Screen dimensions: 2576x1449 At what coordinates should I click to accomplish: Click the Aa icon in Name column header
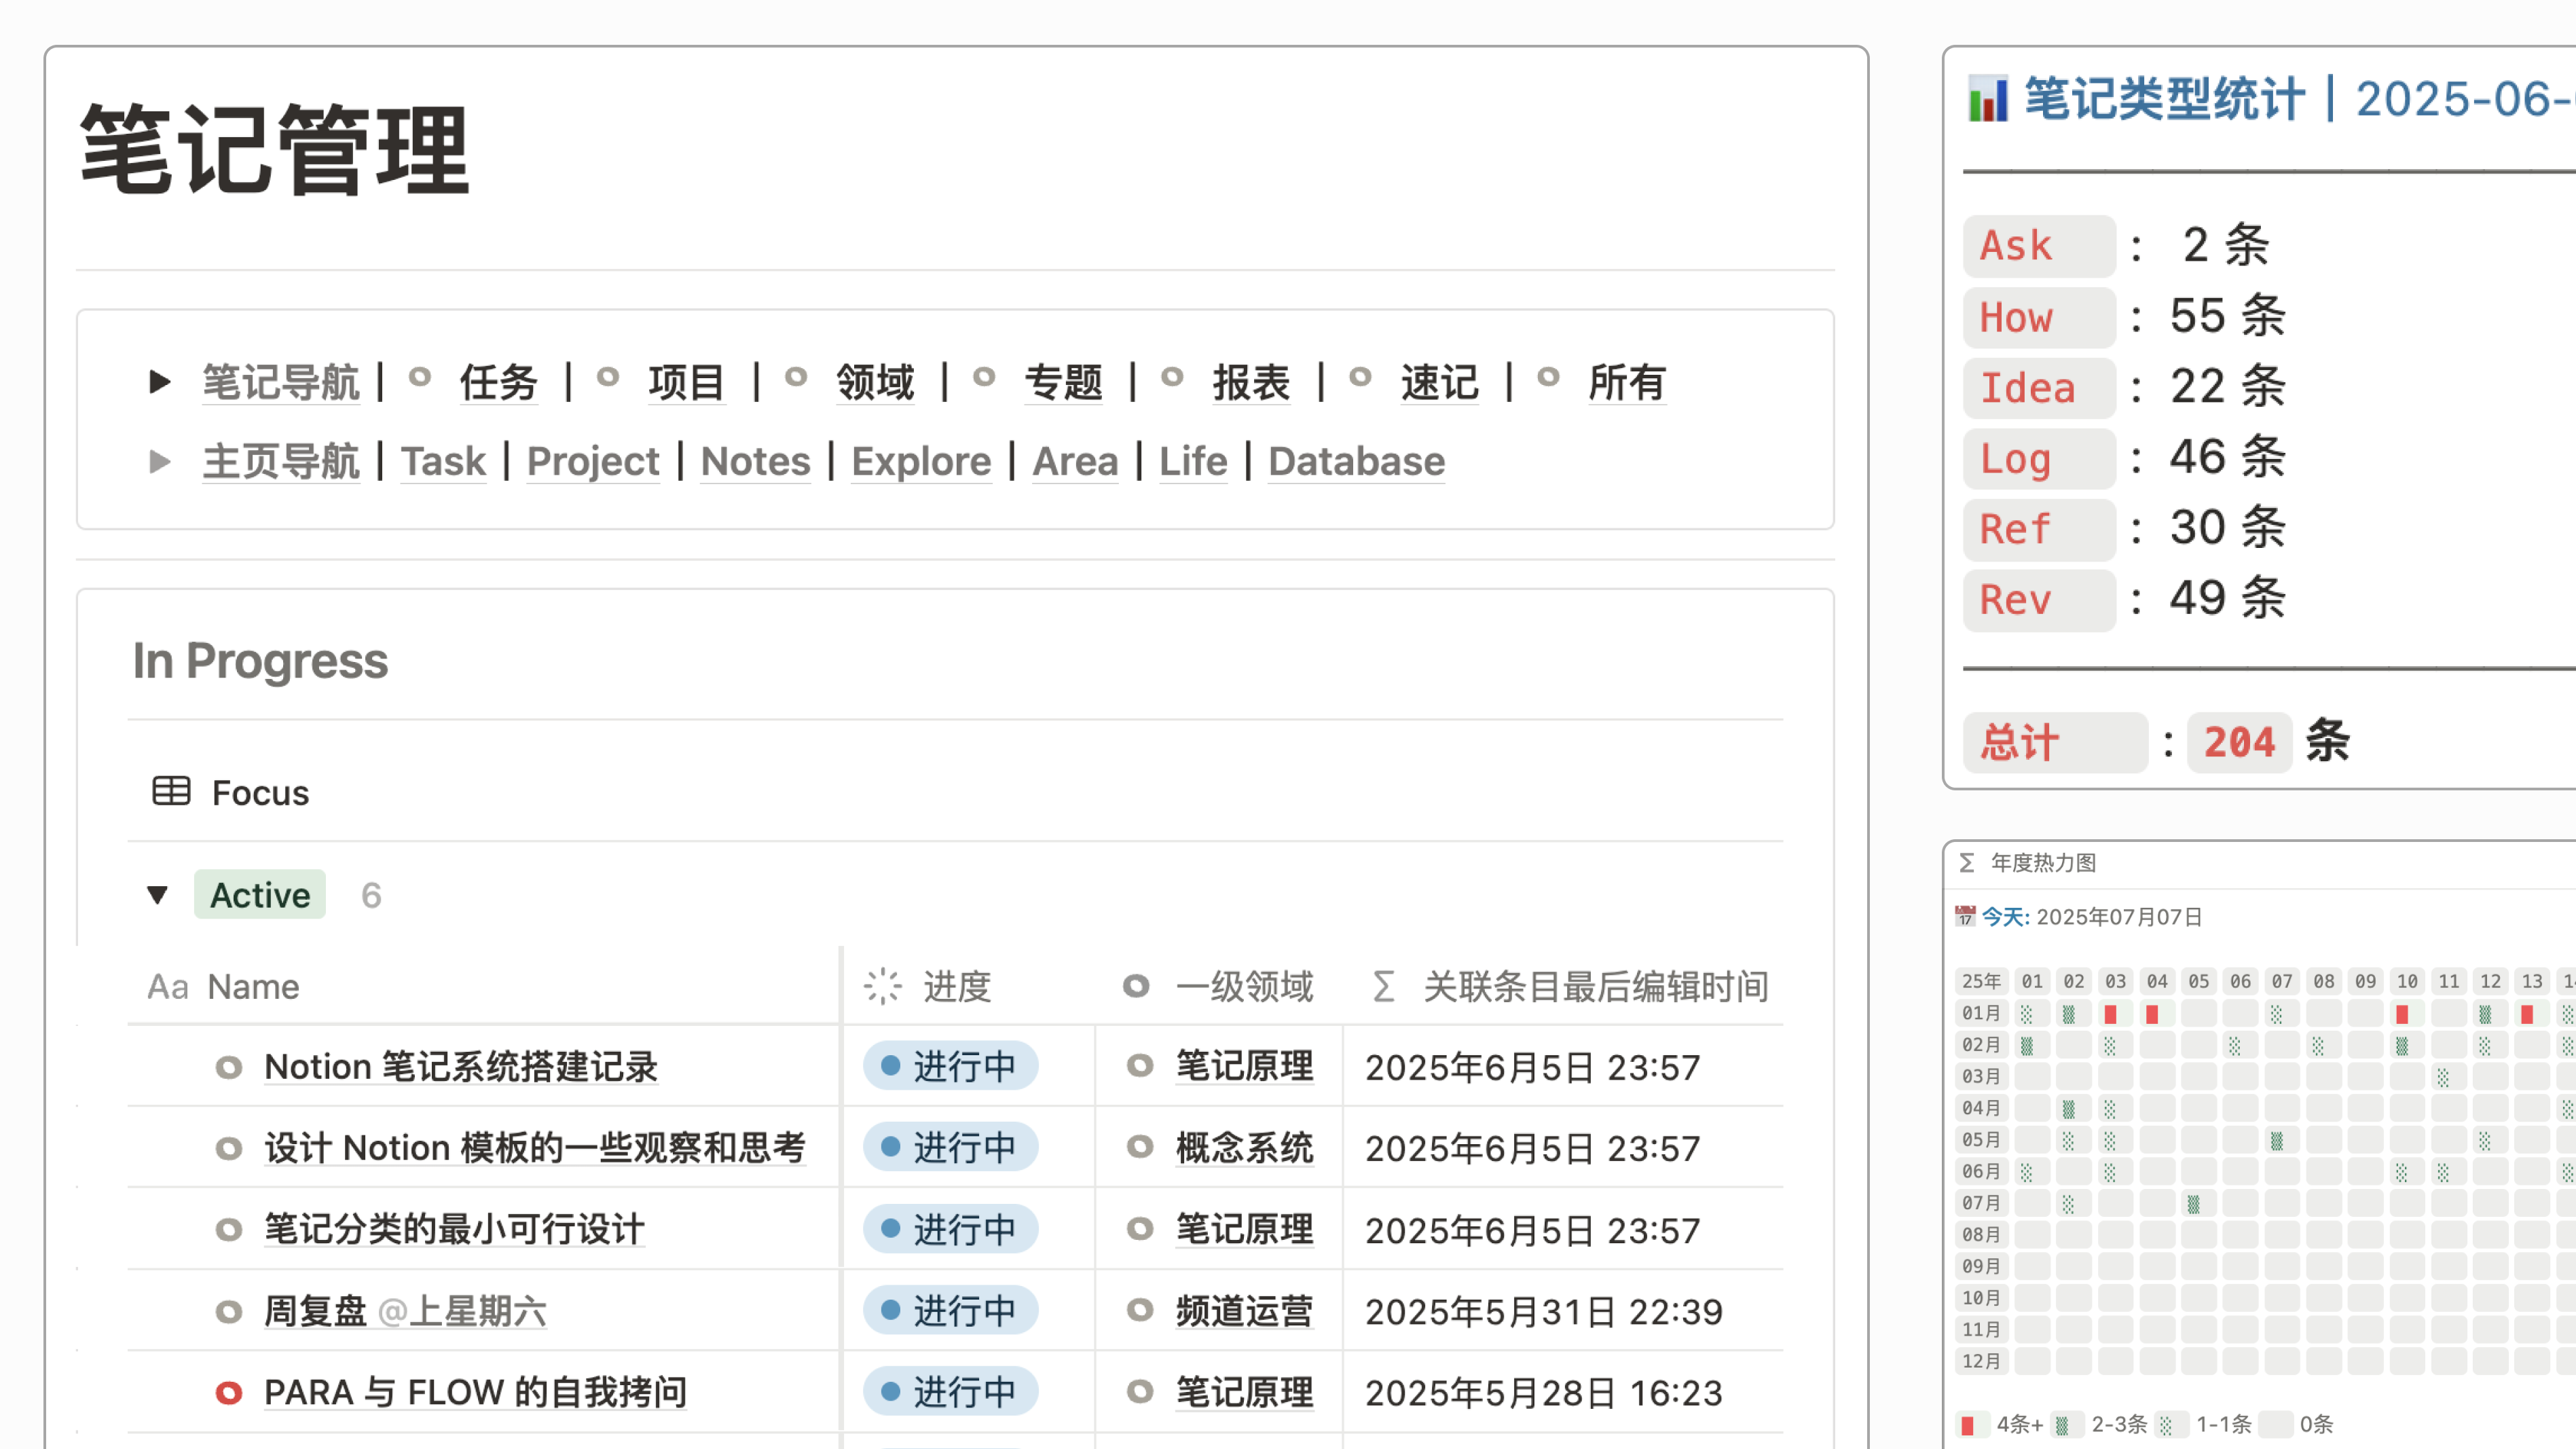(168, 987)
